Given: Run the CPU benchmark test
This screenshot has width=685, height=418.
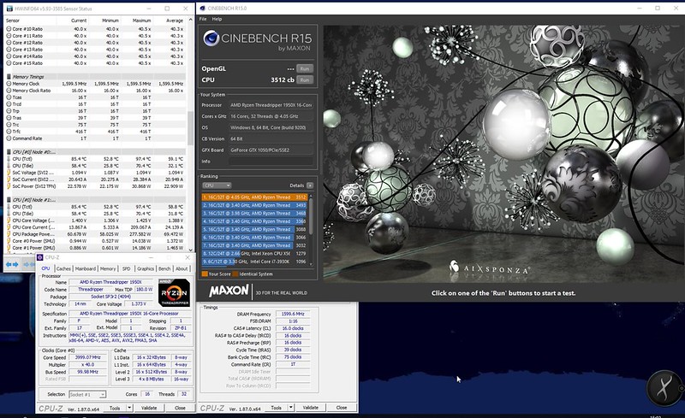Looking at the screenshot, I should tap(305, 79).
